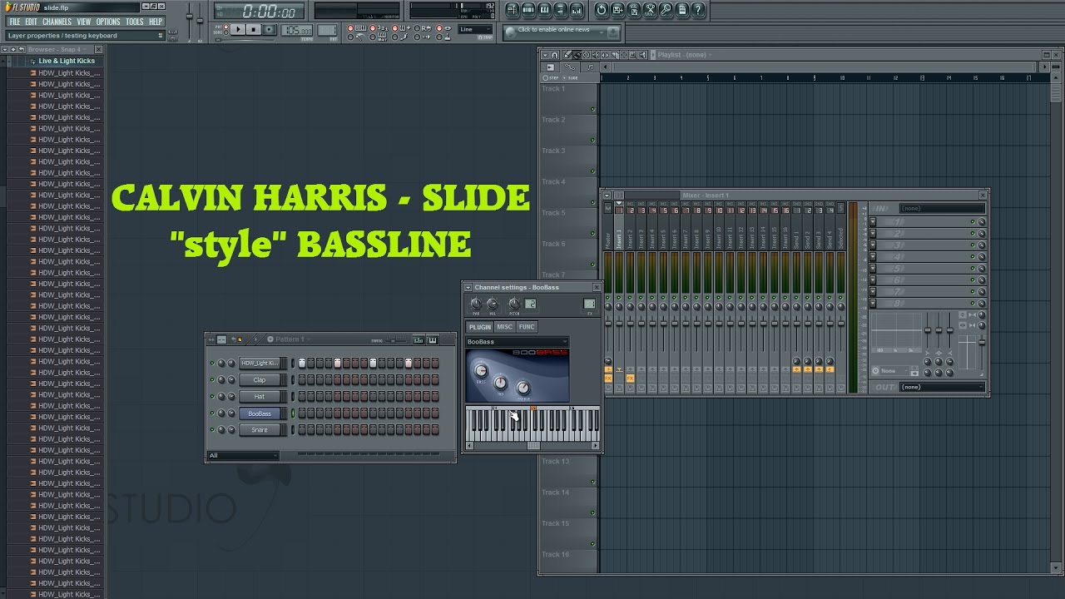Image resolution: width=1065 pixels, height=599 pixels.
Task: Mute playlist Track 1 with its green LED
Action: [x=593, y=109]
